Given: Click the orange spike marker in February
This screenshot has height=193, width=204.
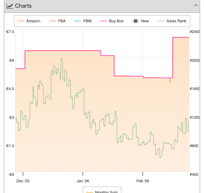Looking at the screenshot, I should click(x=170, y=80).
